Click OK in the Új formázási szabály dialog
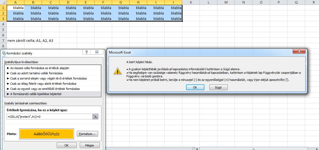The image size is (319, 150). [x=67, y=145]
